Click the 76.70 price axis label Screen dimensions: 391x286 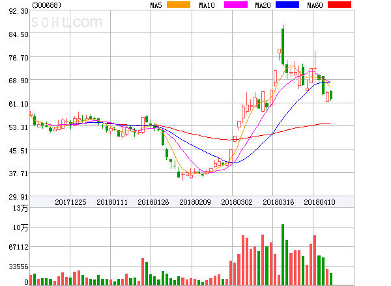(18, 58)
